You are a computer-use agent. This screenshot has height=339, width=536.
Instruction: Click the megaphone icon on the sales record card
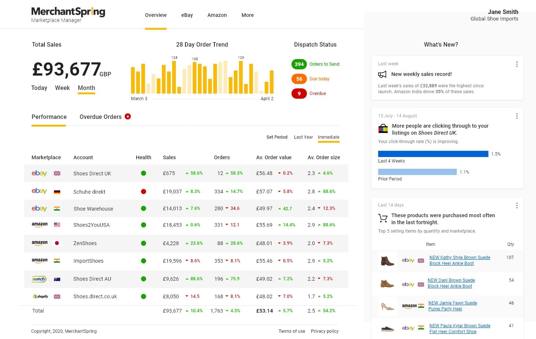(382, 74)
